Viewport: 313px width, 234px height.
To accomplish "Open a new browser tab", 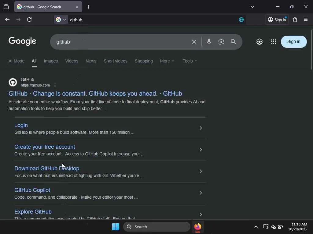I will tap(88, 7).
